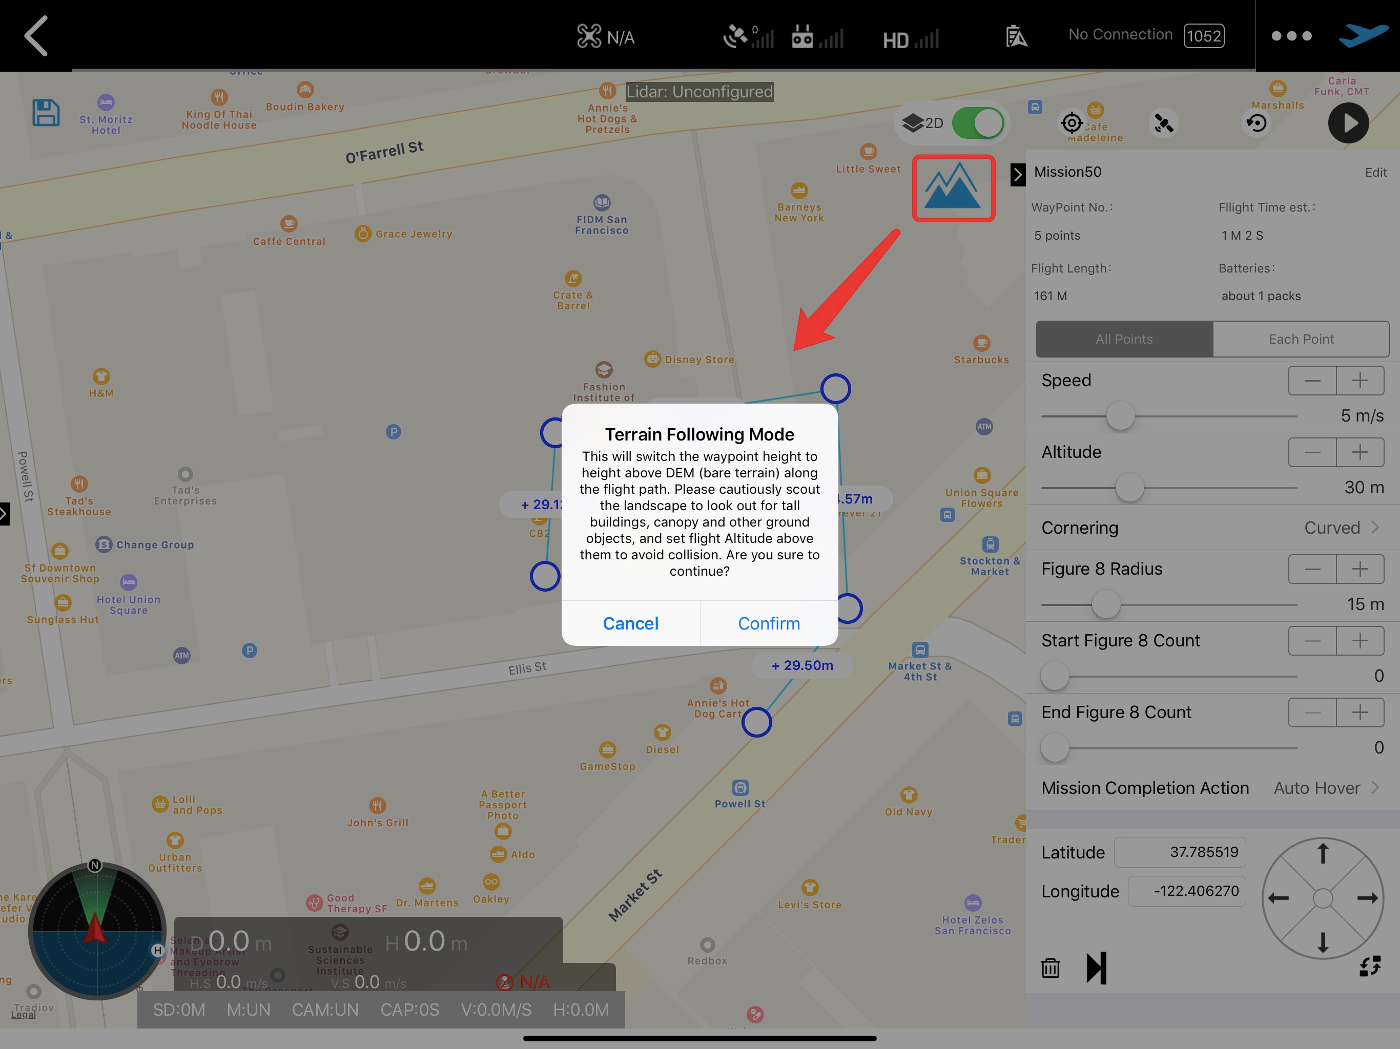Nudge waypoint down with the down arrow
The width and height of the screenshot is (1400, 1049).
click(1323, 942)
